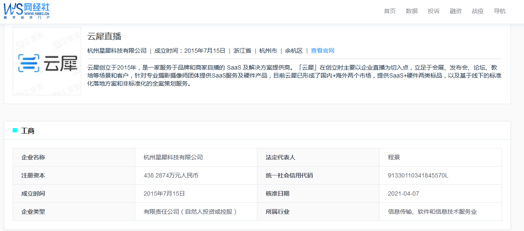The image size is (524, 231).
Task: Click the 成立时间 table label
Action: (x=33, y=193)
